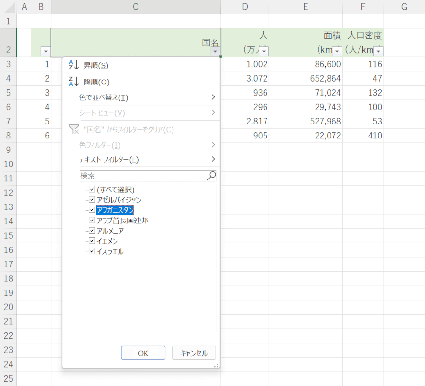Click the magnifier icon in search box
The width and height of the screenshot is (425, 386).
pyautogui.click(x=211, y=176)
